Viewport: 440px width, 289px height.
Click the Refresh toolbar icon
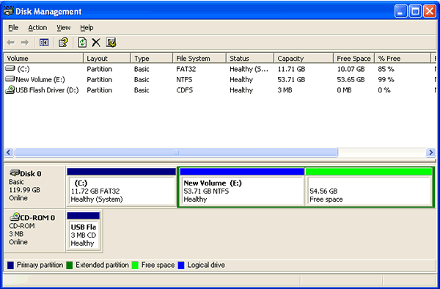(82, 43)
